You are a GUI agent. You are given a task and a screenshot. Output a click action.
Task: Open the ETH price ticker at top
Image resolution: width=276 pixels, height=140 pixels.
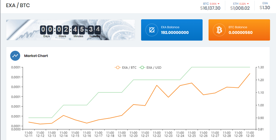pos(240,6)
